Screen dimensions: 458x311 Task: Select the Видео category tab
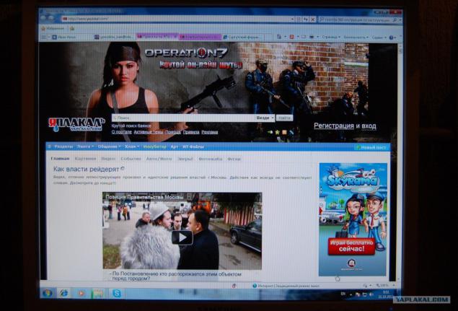tap(108, 159)
